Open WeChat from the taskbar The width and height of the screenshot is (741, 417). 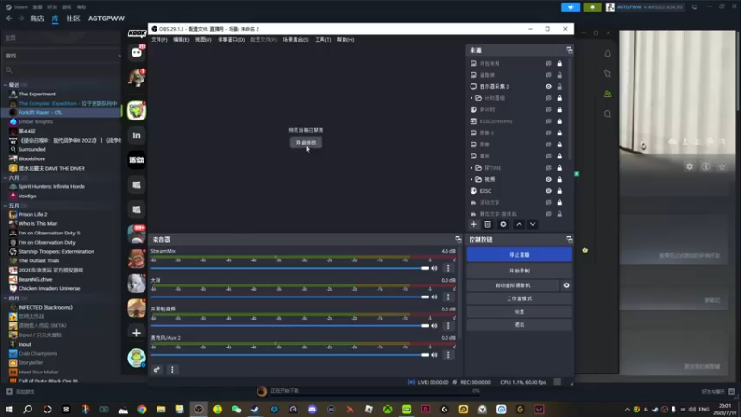(x=236, y=410)
